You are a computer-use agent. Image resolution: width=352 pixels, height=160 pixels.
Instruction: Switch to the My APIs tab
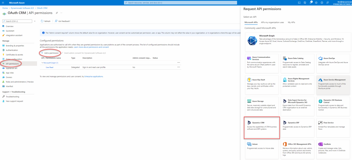pyautogui.click(x=291, y=22)
